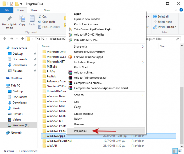
Task: Select Take Ownership/Restore Rights
Action: [x=106, y=29]
